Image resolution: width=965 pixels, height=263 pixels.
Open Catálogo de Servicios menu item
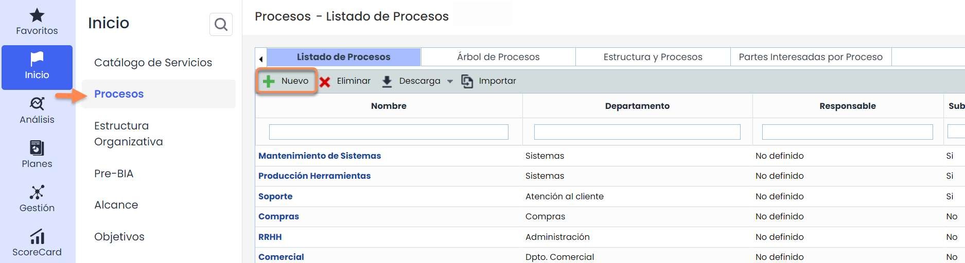pos(153,63)
